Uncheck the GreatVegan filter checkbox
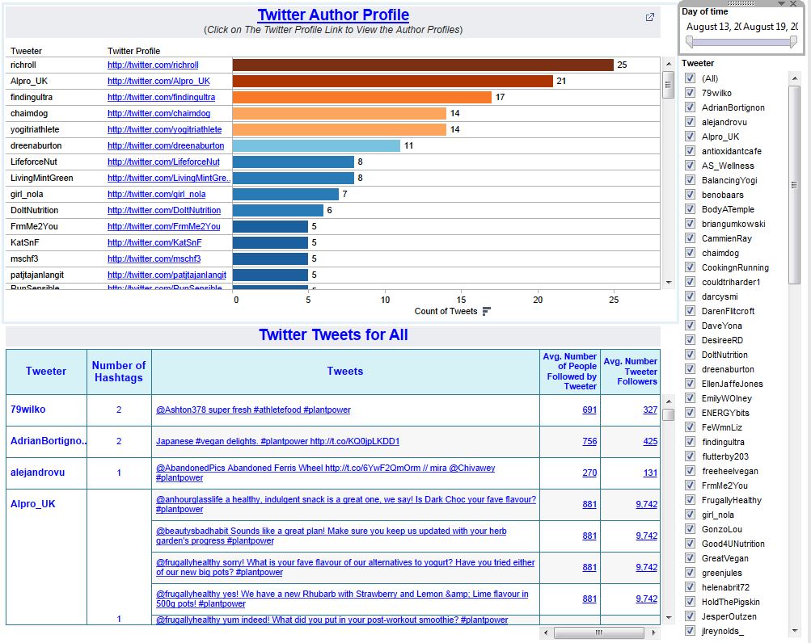811x643 pixels. (x=690, y=557)
